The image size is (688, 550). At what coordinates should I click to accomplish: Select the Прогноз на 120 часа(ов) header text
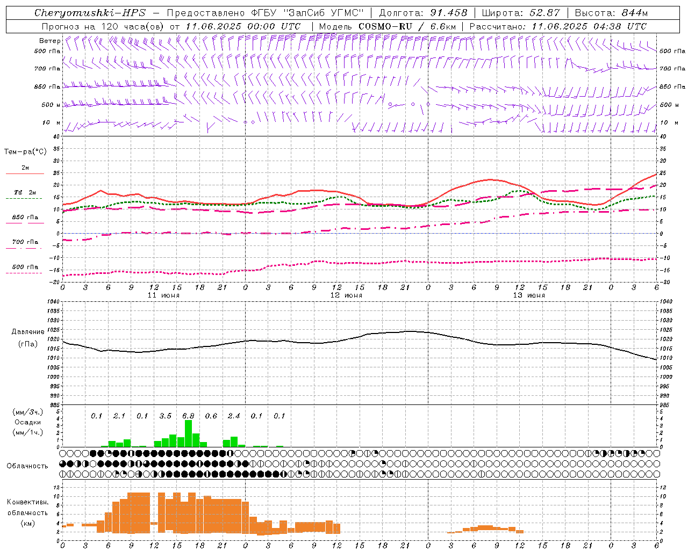pyautogui.click(x=103, y=26)
